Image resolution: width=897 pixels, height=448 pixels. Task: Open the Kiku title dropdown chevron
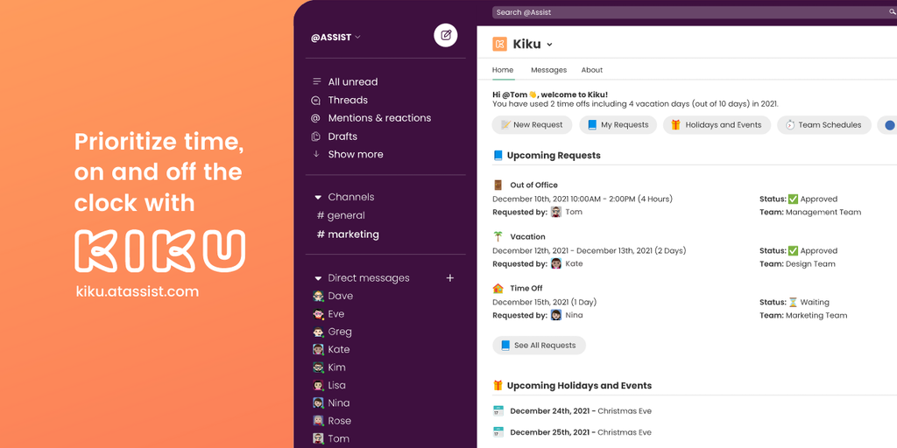pyautogui.click(x=549, y=45)
